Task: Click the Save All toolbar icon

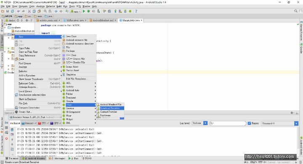Action: [x=8, y=11]
